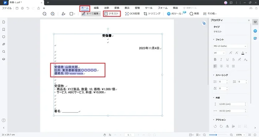The image size is (259, 137).
Task: Increase font size with larger A icon
Action: pos(231,53)
